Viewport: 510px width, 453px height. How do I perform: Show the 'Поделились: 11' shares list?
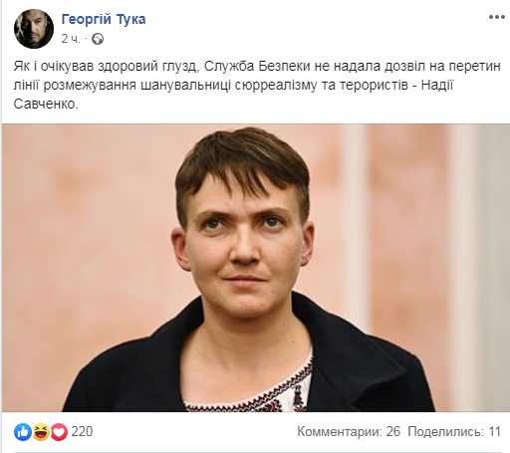tap(454, 432)
